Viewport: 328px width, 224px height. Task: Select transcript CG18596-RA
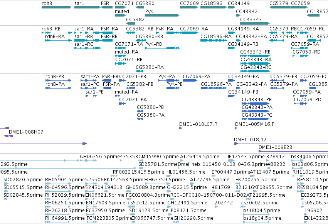[214, 40]
